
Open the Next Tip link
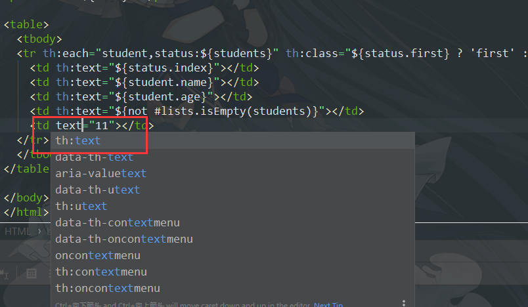(x=328, y=304)
